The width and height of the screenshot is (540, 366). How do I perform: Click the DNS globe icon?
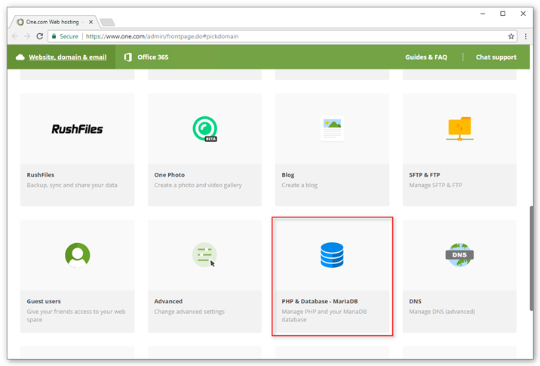pos(460,255)
